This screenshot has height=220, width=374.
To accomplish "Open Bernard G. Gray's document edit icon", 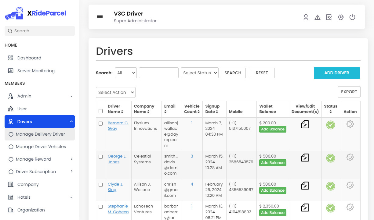I will click(x=305, y=124).
